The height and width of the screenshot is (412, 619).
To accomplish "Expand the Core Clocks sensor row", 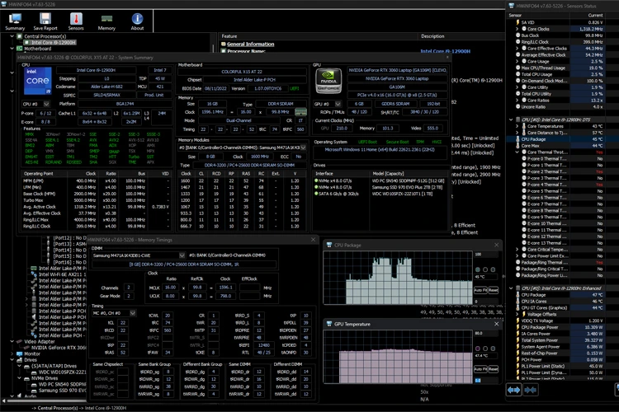I will coord(517,29).
